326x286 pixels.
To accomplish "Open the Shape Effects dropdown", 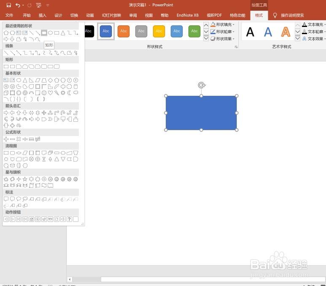I will [x=222, y=39].
